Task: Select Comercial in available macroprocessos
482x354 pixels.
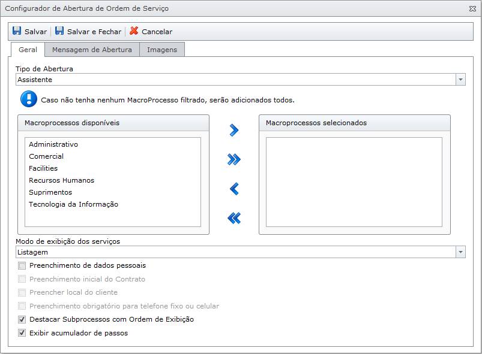Action: pos(46,156)
